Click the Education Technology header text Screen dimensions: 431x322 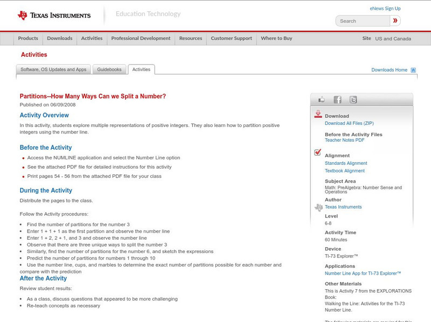coord(148,14)
